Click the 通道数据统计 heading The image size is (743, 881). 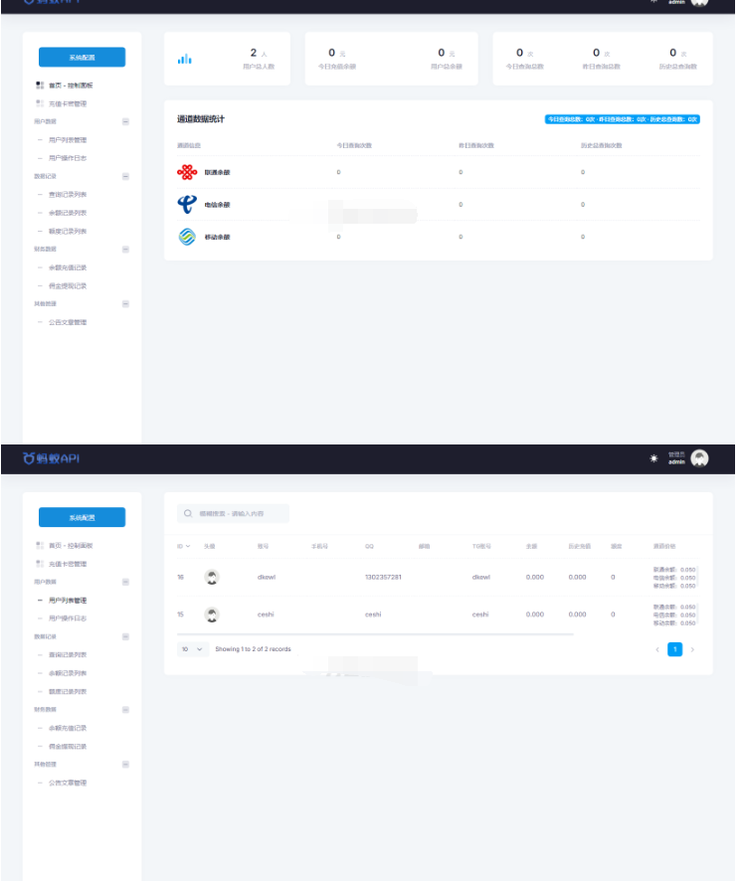[201, 119]
